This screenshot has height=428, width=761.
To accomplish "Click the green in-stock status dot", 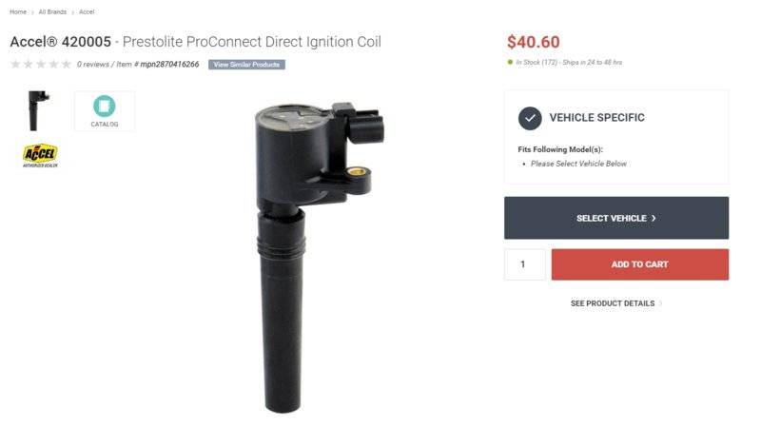I will point(510,62).
